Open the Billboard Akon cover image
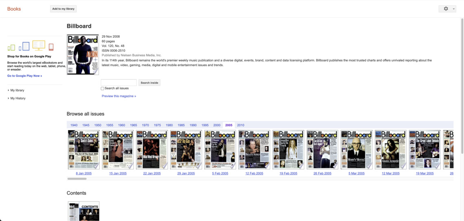The width and height of the screenshot is (464, 221). click(x=83, y=54)
